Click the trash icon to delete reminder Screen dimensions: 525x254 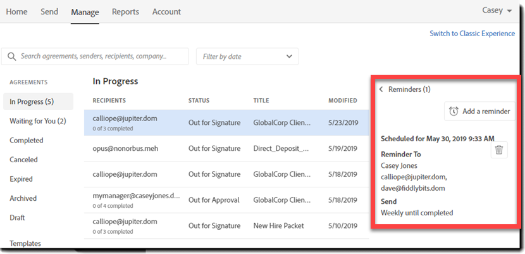click(499, 150)
